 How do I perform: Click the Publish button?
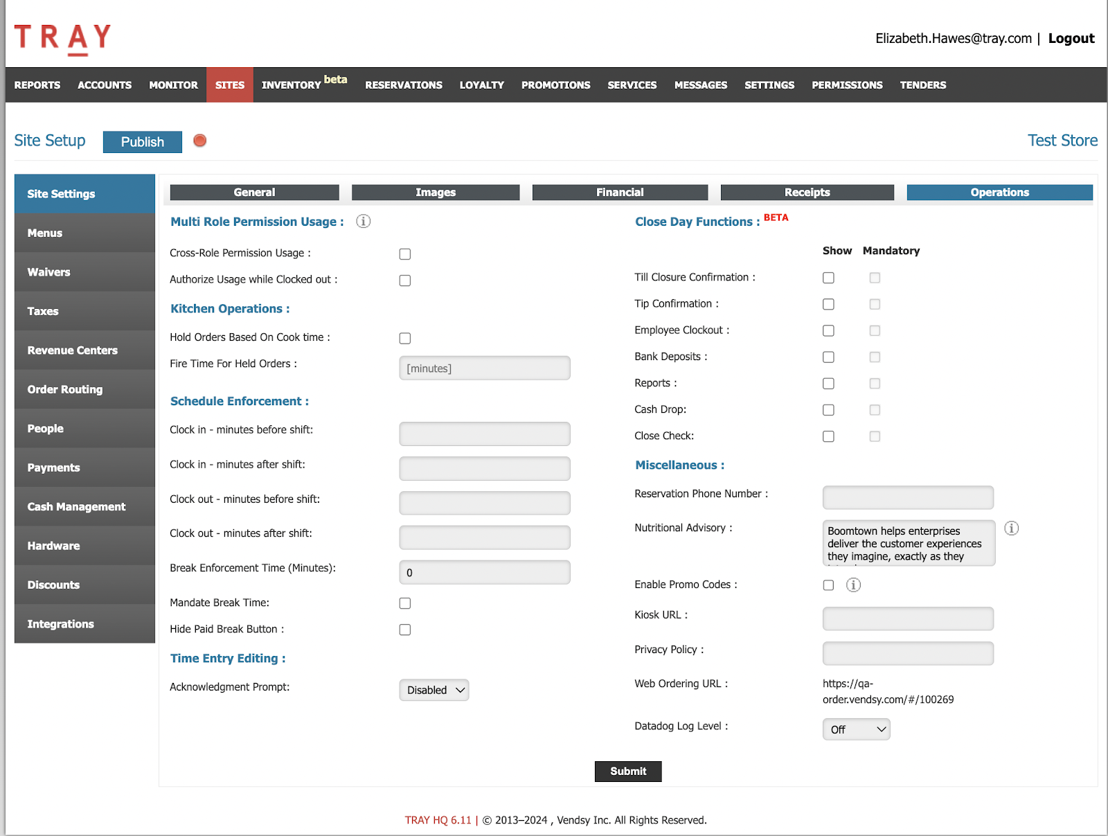pyautogui.click(x=142, y=142)
